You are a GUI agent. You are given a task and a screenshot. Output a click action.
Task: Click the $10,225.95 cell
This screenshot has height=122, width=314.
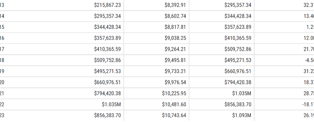[174, 93]
